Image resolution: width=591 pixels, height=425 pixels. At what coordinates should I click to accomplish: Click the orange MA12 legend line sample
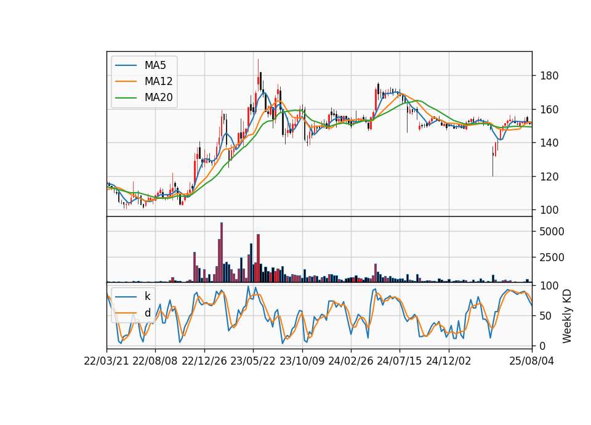click(126, 81)
